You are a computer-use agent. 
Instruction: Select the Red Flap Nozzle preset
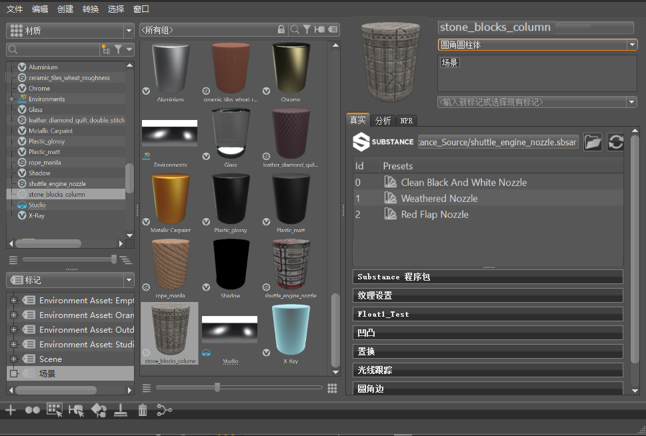[435, 215]
